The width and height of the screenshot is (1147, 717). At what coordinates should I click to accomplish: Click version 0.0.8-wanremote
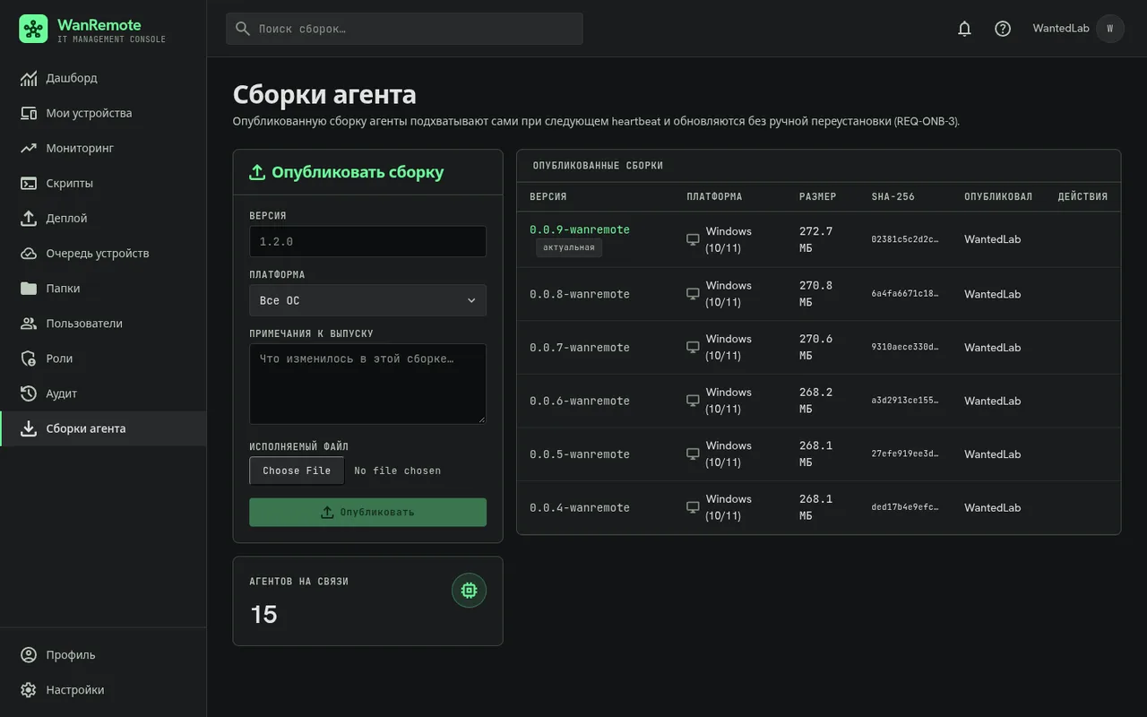coord(580,294)
